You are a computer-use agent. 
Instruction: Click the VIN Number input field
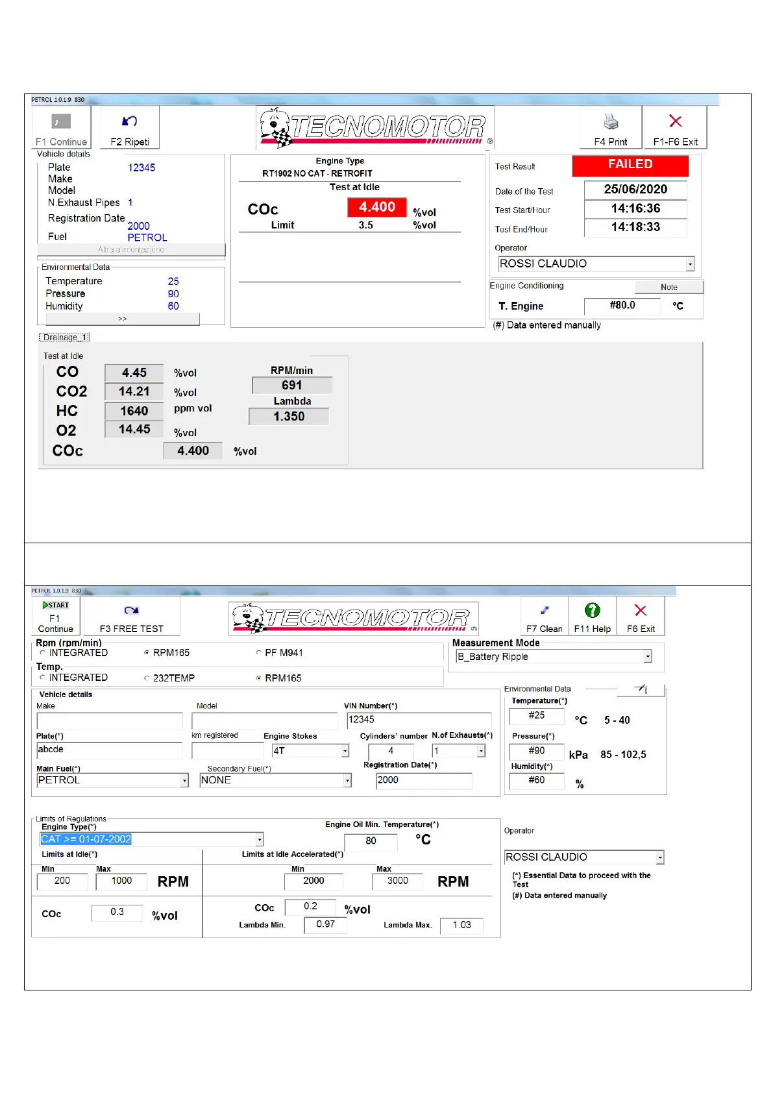click(x=419, y=720)
